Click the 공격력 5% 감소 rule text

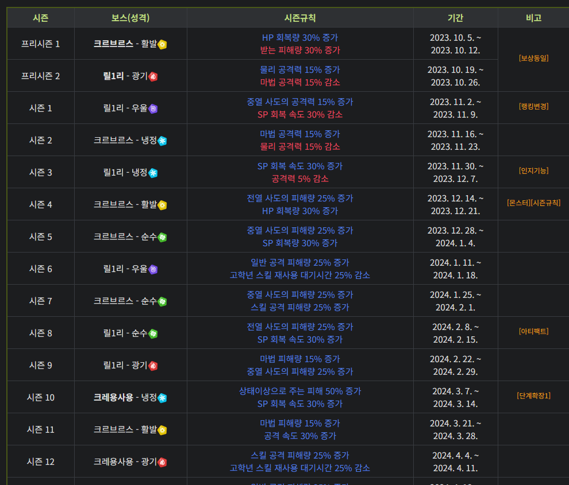(x=300, y=179)
